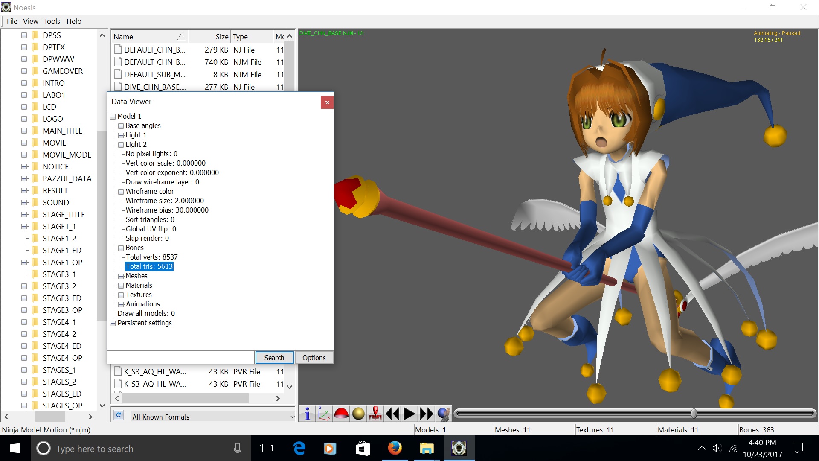Launch Microsoft Edge from taskbar
The image size is (819, 461).
299,449
